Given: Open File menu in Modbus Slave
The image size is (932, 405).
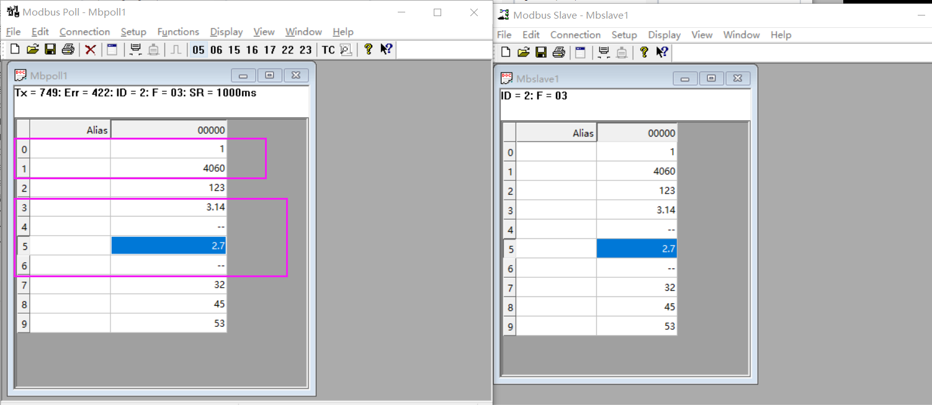Looking at the screenshot, I should click(x=504, y=35).
